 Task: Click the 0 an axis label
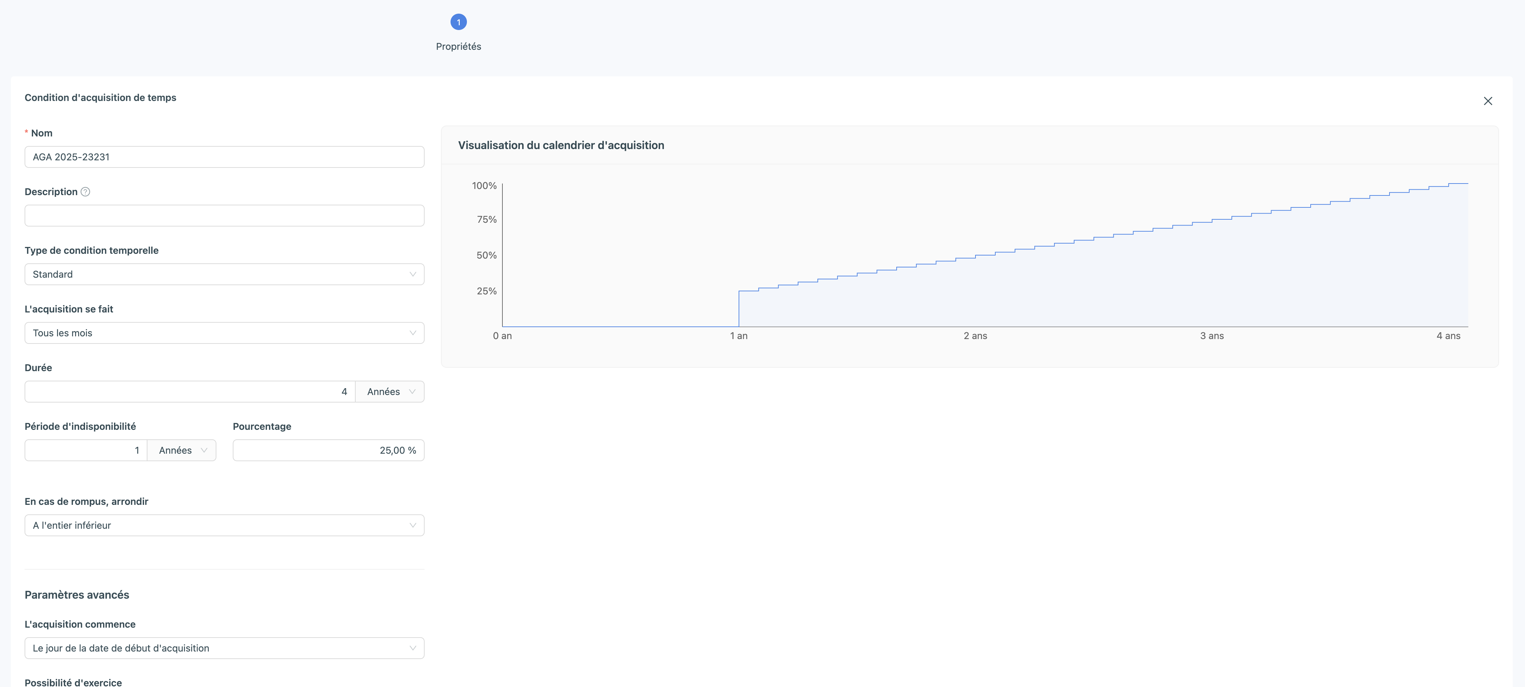click(503, 336)
